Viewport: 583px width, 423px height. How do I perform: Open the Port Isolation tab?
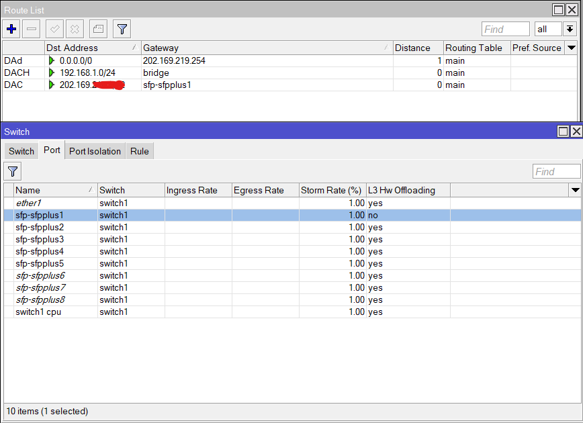click(x=94, y=151)
